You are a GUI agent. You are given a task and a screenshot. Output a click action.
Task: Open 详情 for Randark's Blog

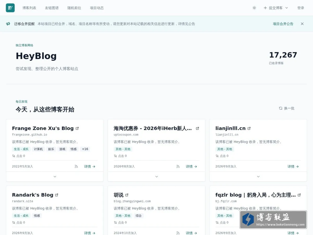coord(90,233)
